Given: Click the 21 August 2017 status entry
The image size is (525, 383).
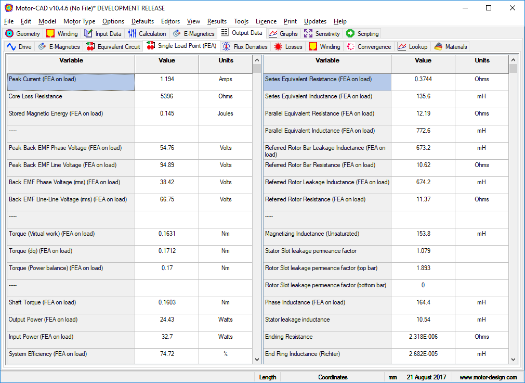Looking at the screenshot, I should pos(426,377).
